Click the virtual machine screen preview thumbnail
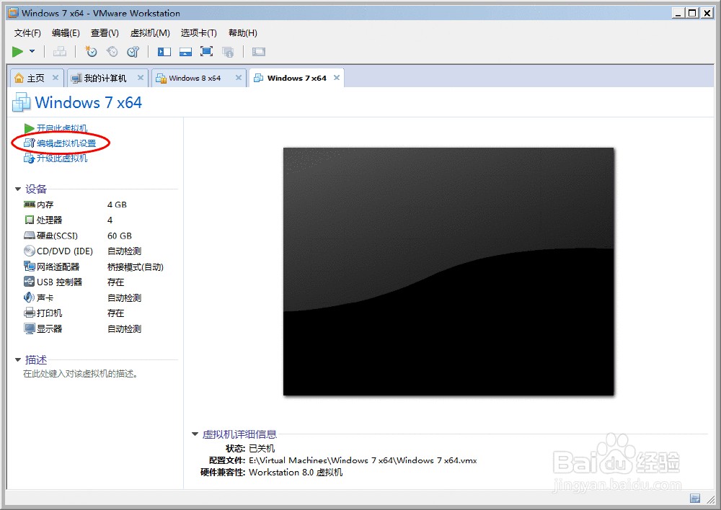 [448, 271]
